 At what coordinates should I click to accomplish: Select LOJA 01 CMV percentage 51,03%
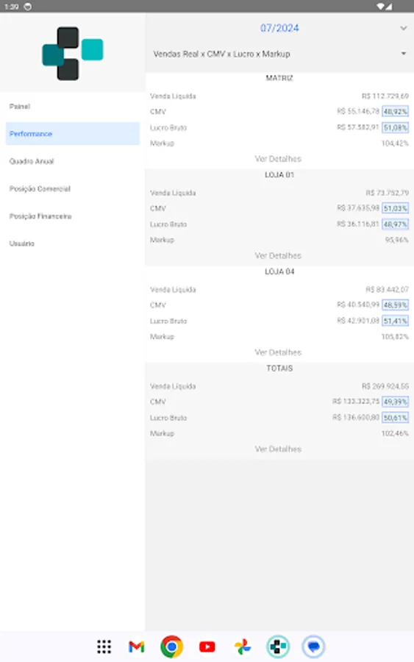coord(396,208)
